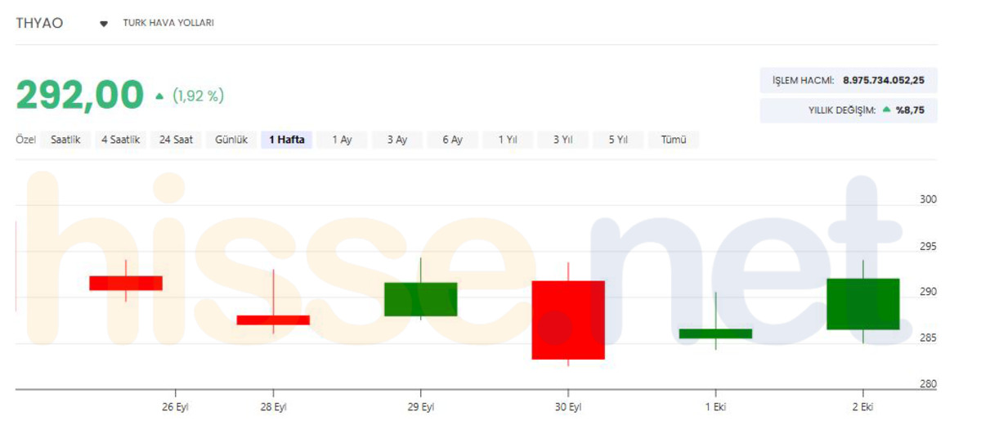
Task: Switch chart to 1 Ay range
Action: point(342,140)
